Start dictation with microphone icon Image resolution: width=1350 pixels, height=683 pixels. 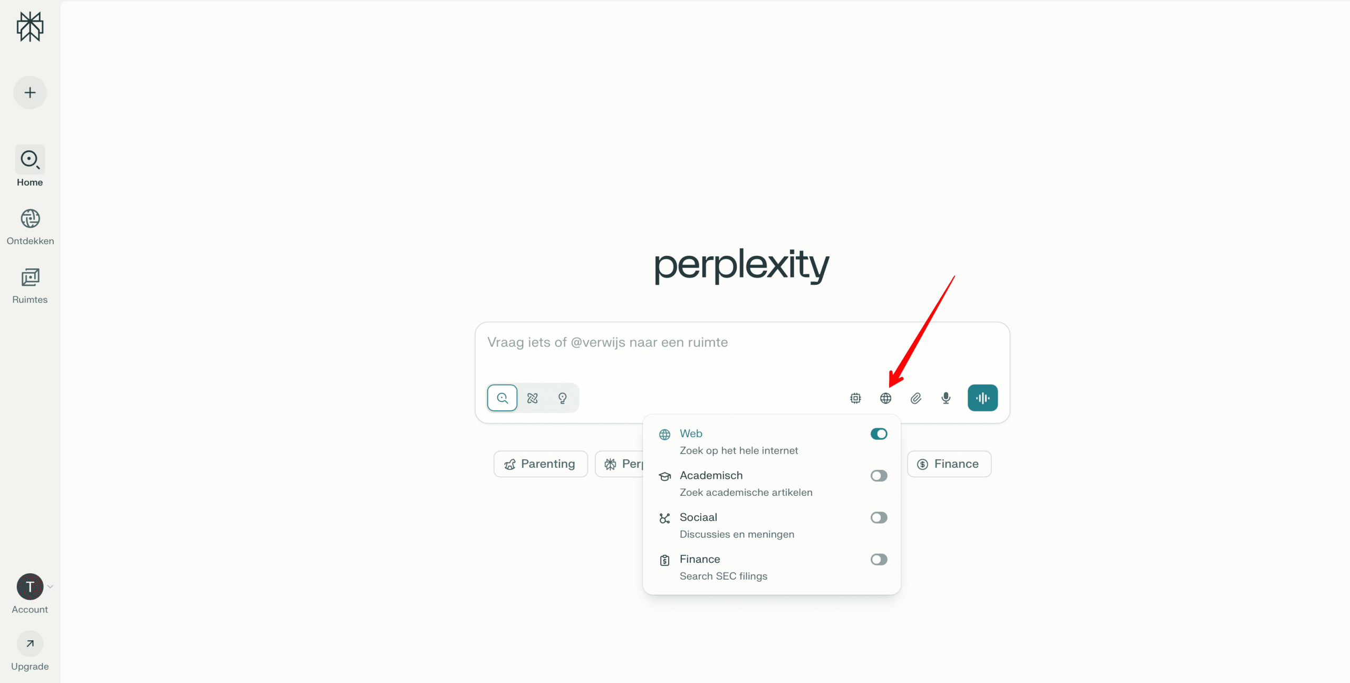tap(946, 398)
